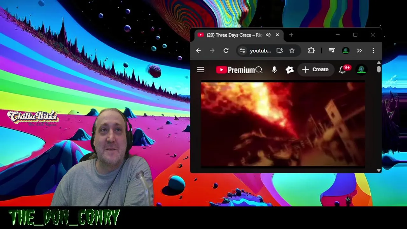Click the install app icon in address bar
Viewport: 407px width, 229px height.
[x=279, y=51]
